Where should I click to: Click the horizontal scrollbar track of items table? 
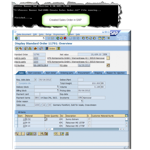(x=86, y=129)
